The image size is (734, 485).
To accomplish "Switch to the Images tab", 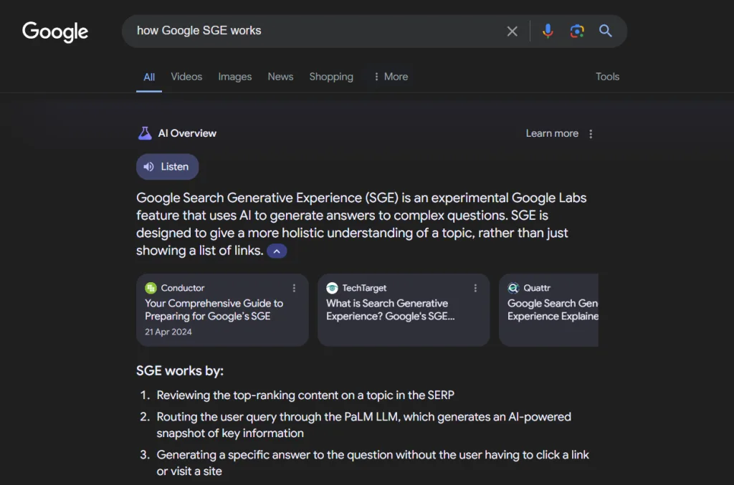I will point(235,77).
